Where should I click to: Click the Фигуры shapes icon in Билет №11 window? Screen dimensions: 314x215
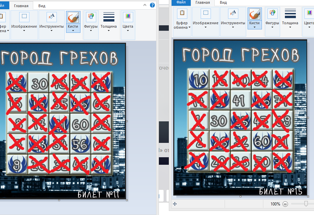(91, 17)
